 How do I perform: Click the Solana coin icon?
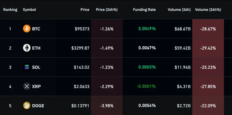tap(27, 67)
